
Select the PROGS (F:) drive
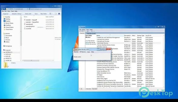click(x=7, y=58)
